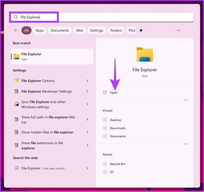Click icon beside Show full path setting

pyautogui.click(x=16, y=120)
